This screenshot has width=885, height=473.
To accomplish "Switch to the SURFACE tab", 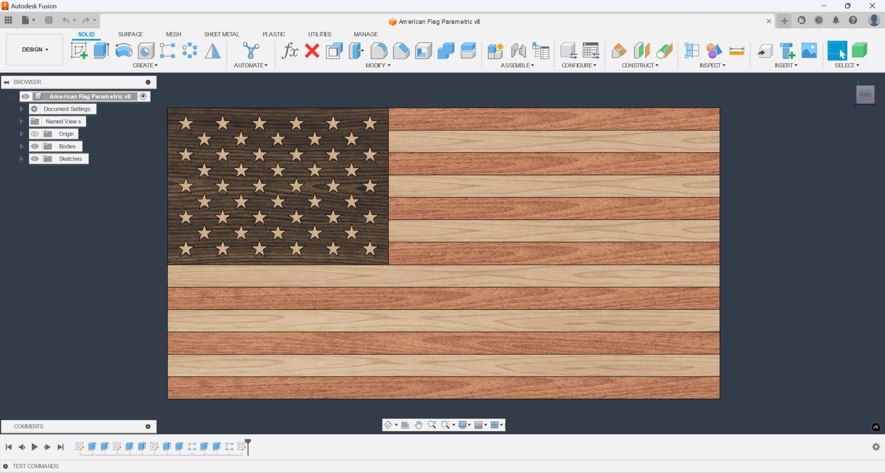I will pos(130,34).
